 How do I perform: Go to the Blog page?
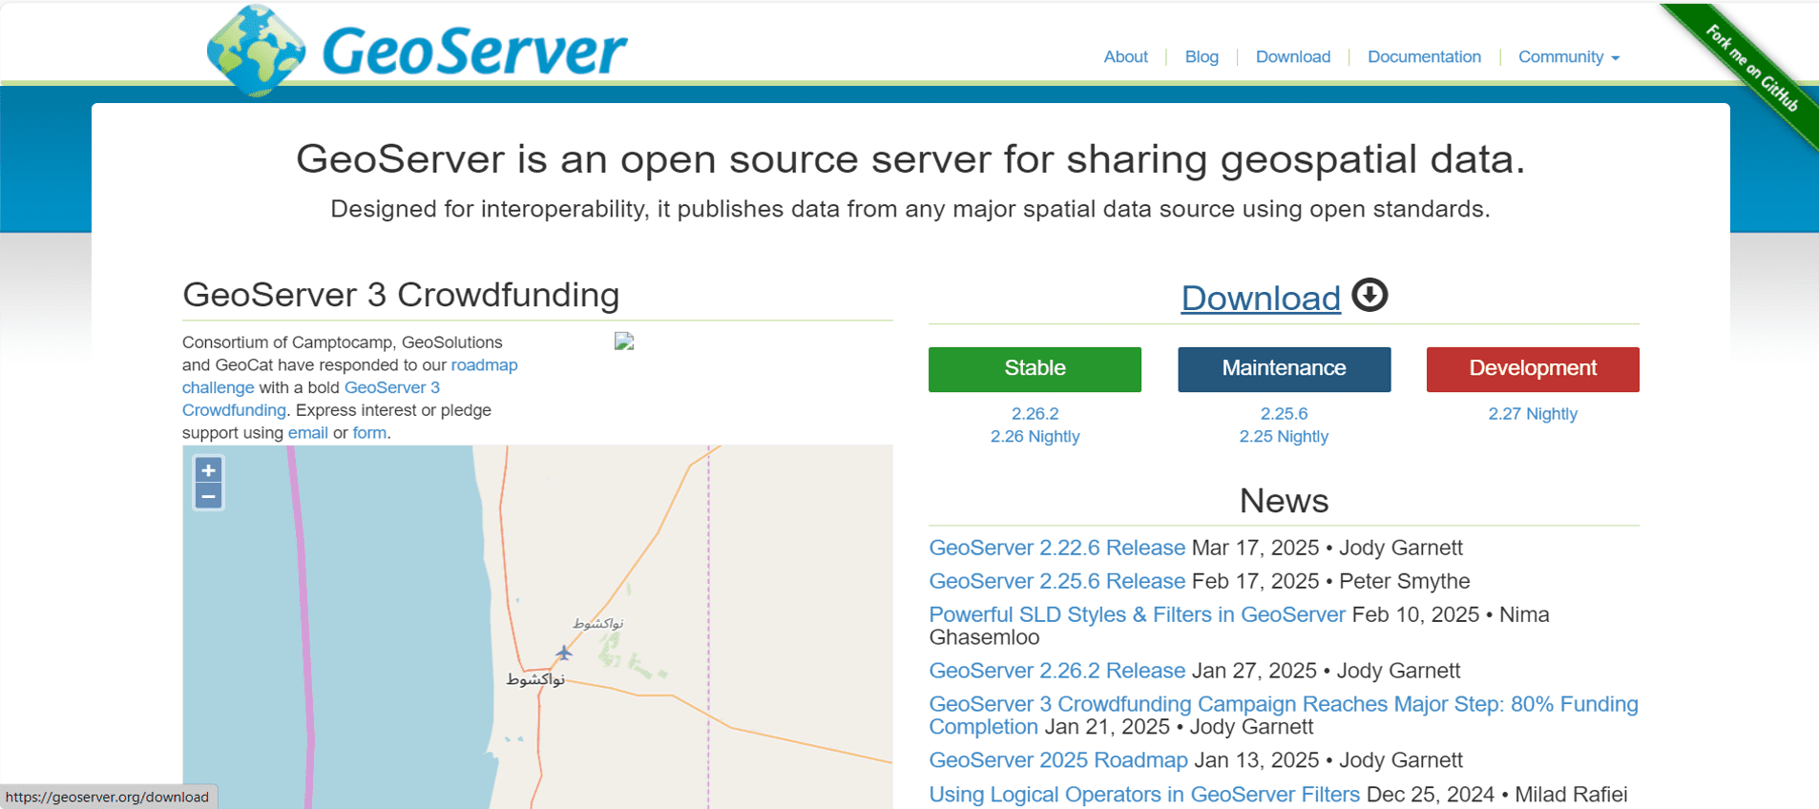[1202, 57]
